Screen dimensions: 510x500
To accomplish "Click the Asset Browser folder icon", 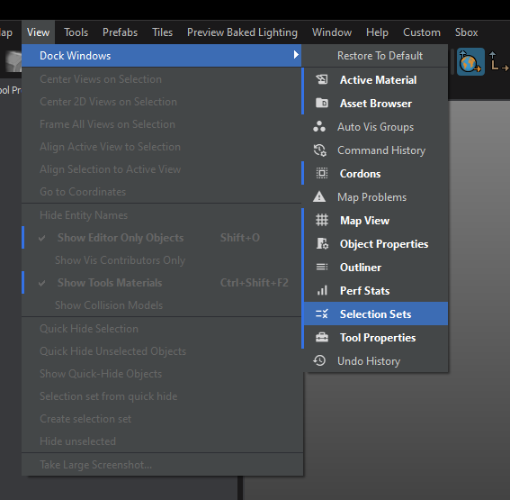I will point(322,104).
